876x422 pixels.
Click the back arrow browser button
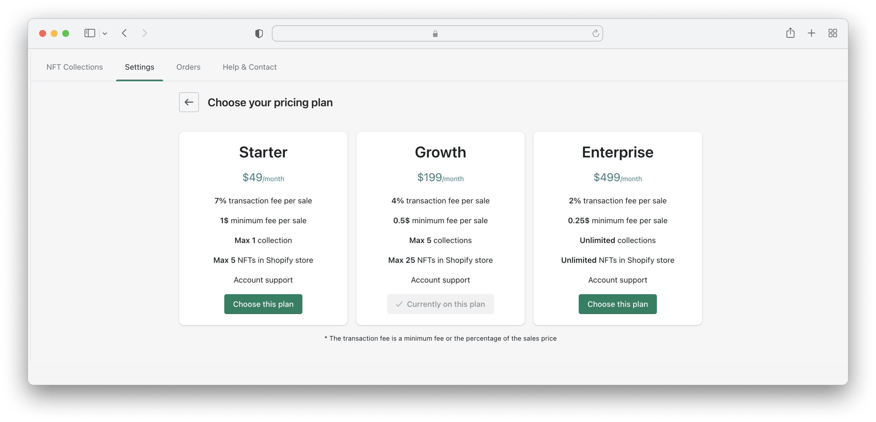pos(124,33)
